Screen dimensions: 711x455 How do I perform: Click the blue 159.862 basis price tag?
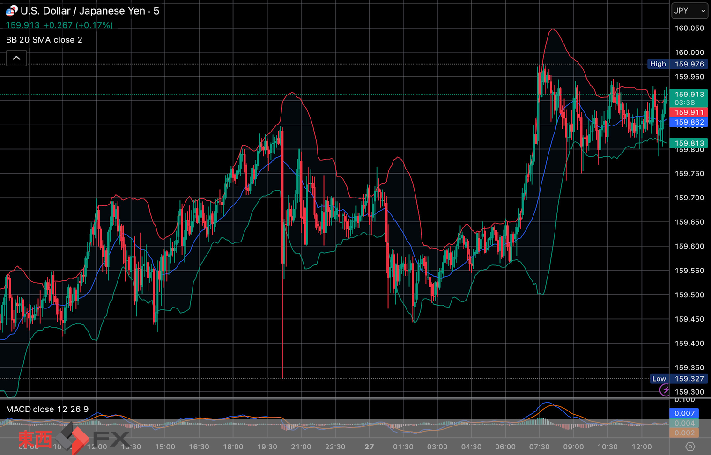pyautogui.click(x=689, y=122)
